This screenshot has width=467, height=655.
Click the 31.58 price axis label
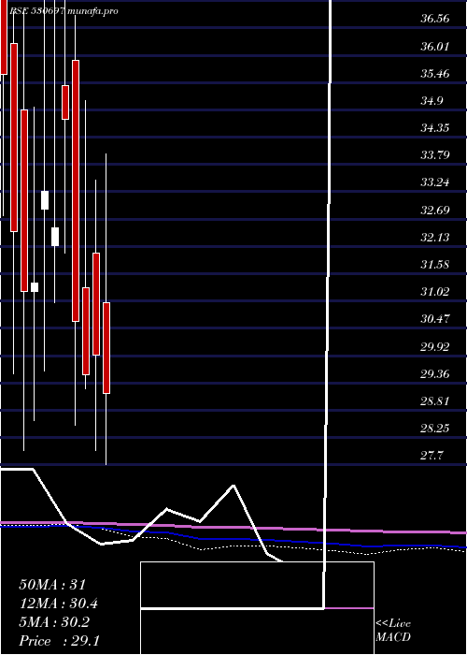[x=434, y=265]
